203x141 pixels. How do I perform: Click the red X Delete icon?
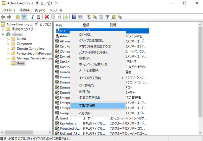tap(47, 17)
